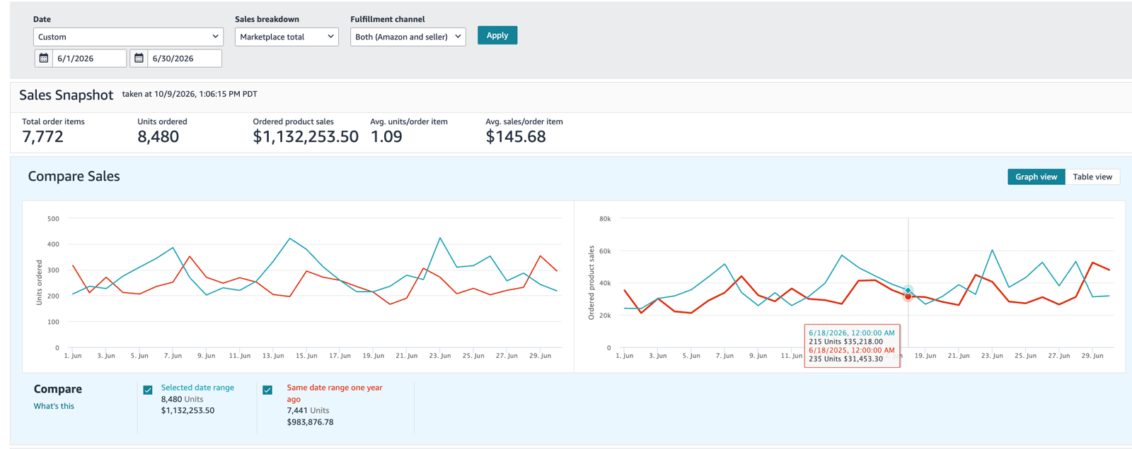Switch to Table view

click(x=1092, y=176)
